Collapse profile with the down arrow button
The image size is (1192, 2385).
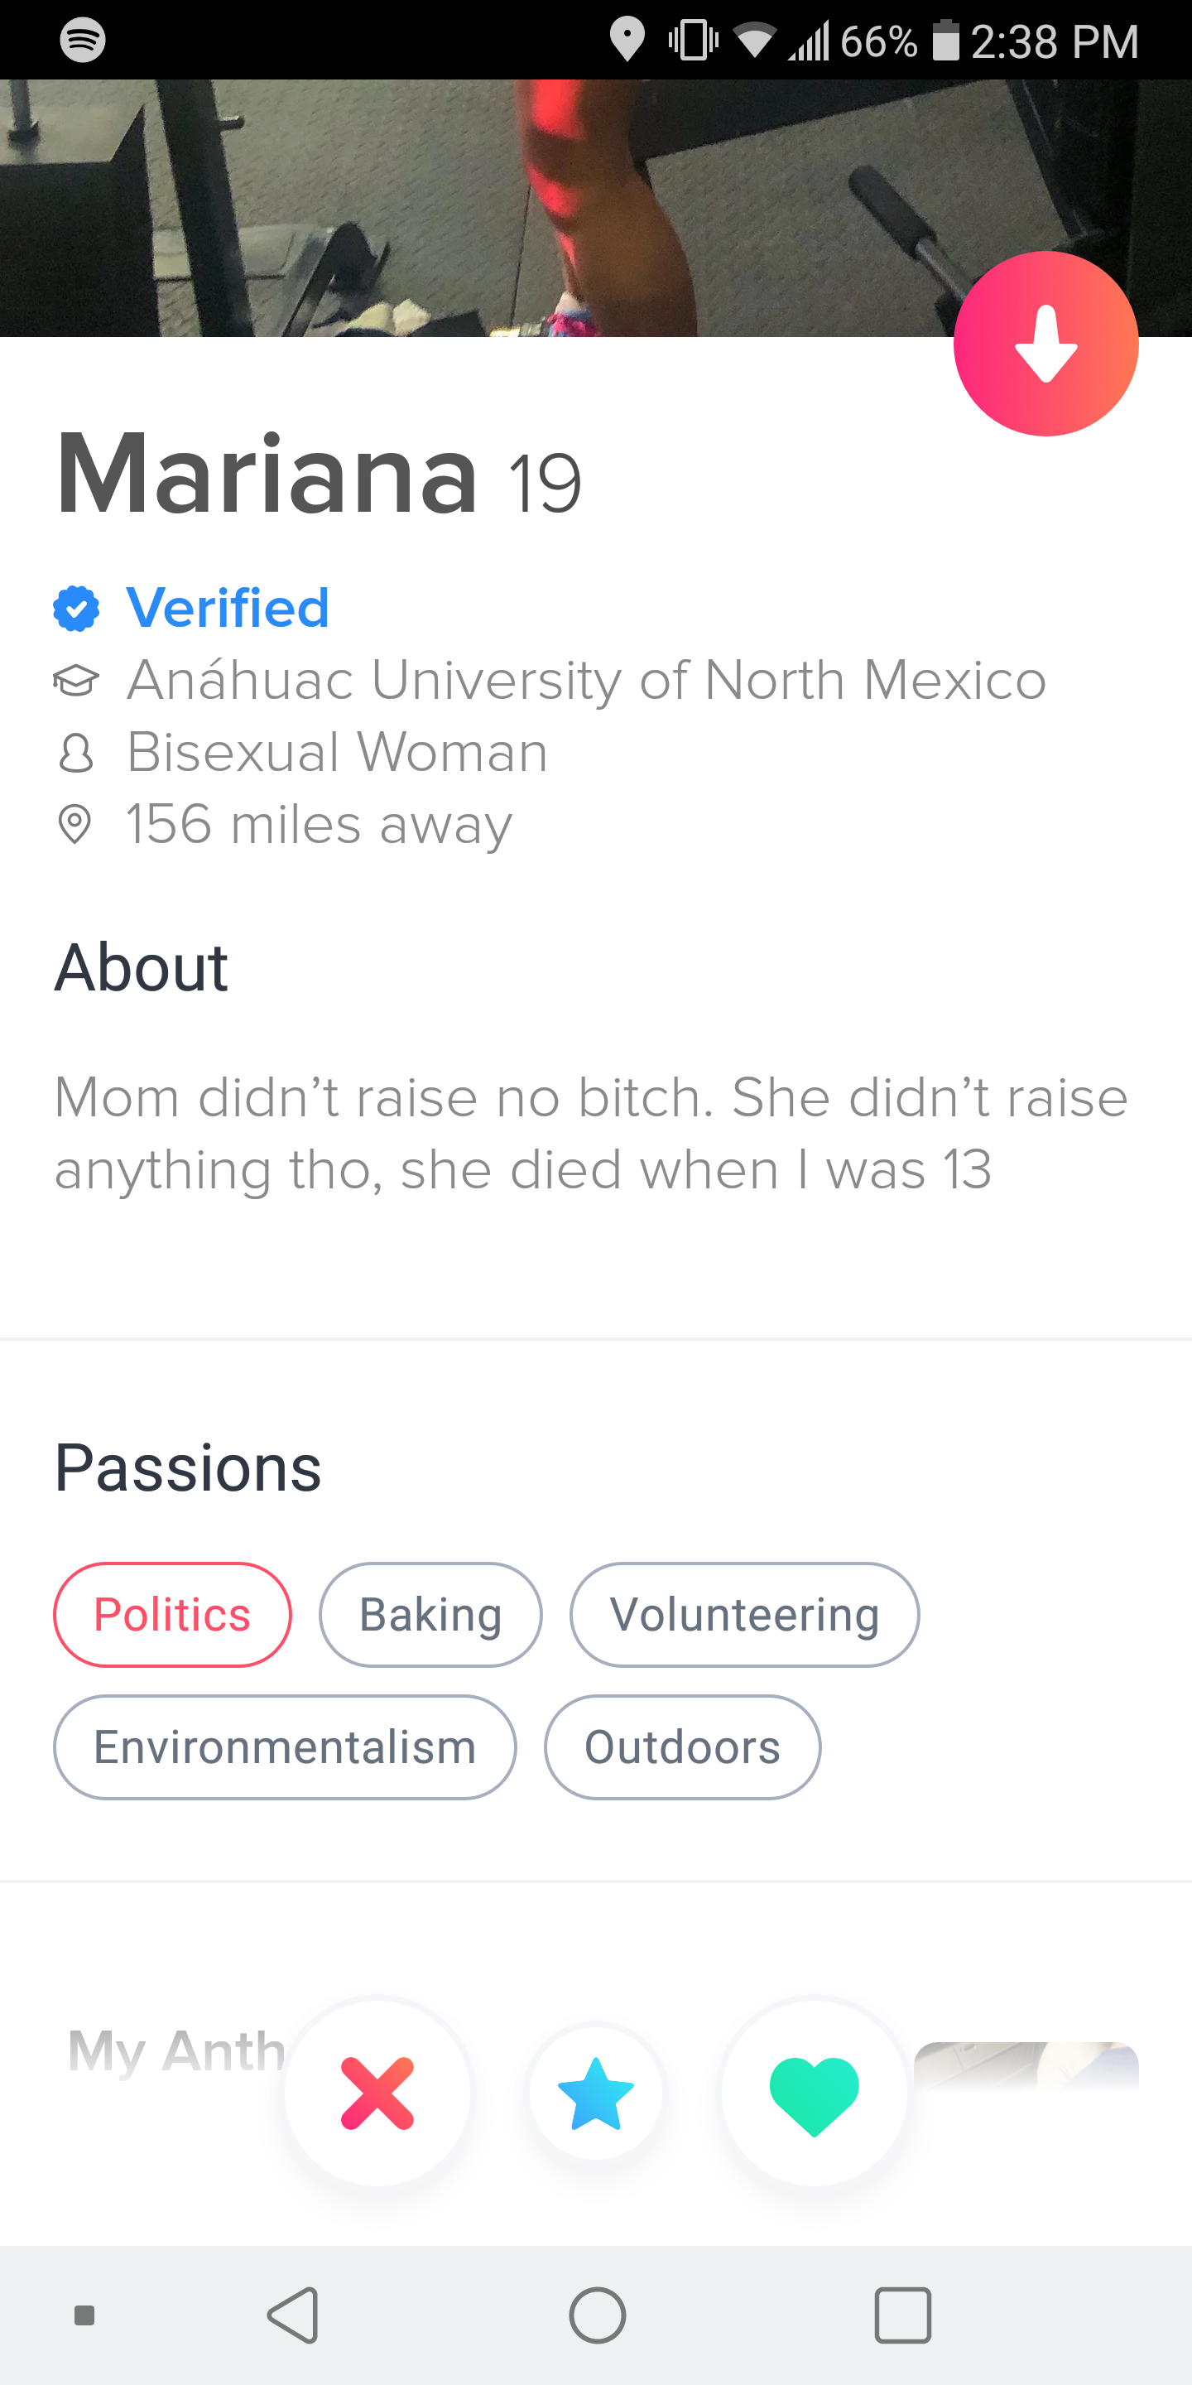click(1045, 344)
